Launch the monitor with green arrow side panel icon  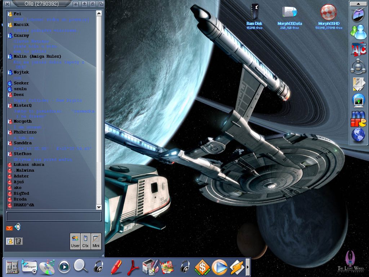[x=359, y=100]
